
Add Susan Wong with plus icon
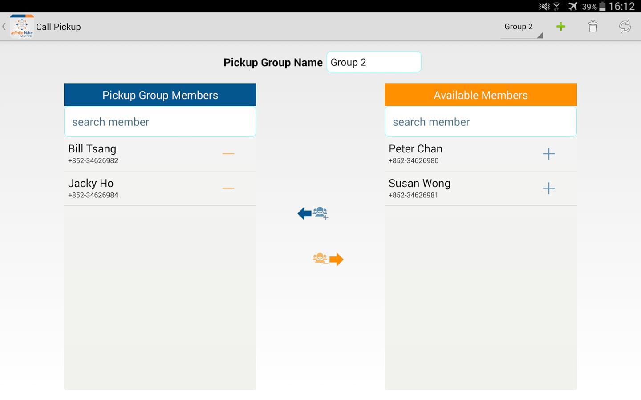[x=549, y=188]
